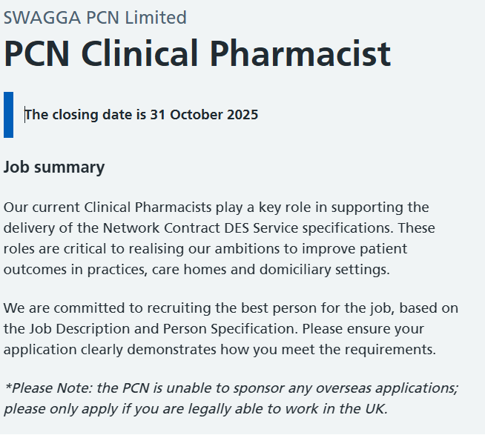Click the word UK in the italic note

tap(375, 408)
